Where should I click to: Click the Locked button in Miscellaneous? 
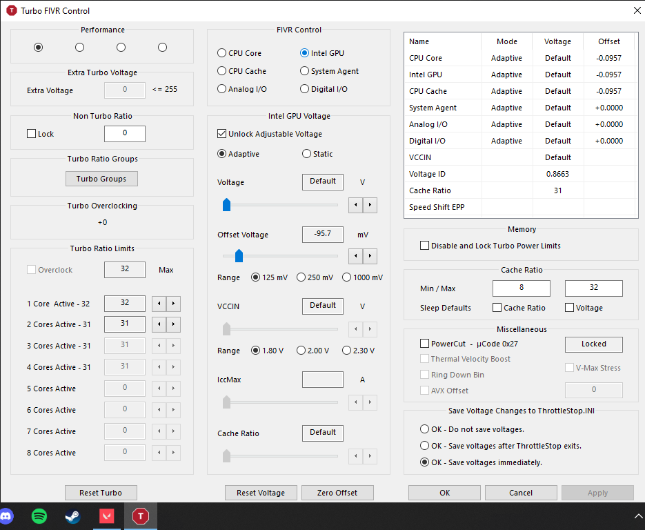(593, 344)
